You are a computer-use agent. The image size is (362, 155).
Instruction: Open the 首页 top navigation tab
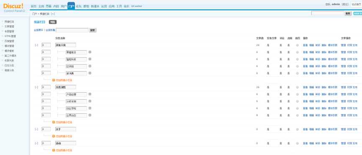click(x=34, y=6)
